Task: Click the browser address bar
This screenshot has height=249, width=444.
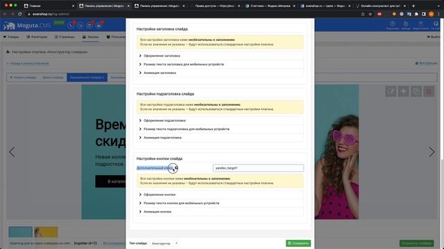Action: pyautogui.click(x=193, y=14)
